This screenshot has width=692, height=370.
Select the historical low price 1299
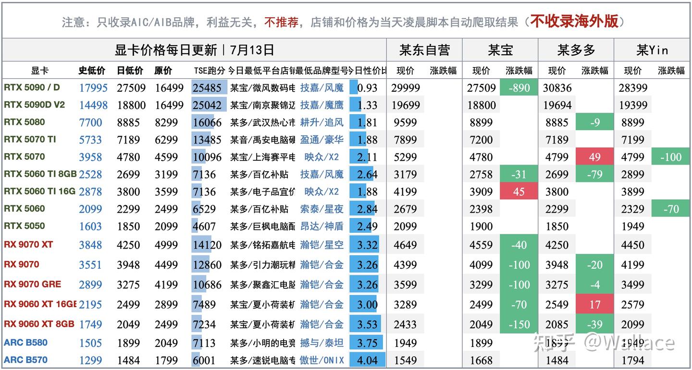90,360
